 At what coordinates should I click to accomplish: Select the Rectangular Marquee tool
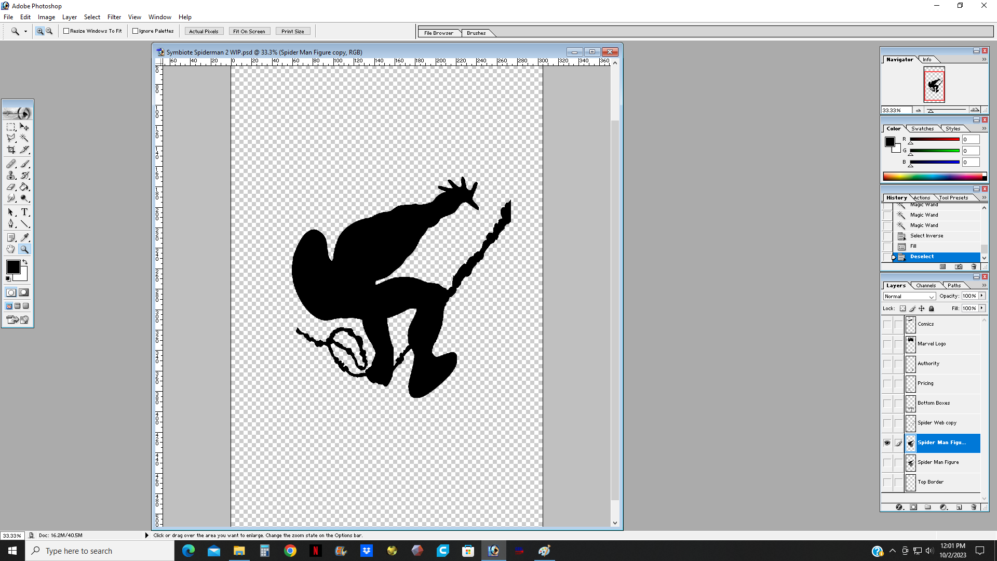coord(11,127)
